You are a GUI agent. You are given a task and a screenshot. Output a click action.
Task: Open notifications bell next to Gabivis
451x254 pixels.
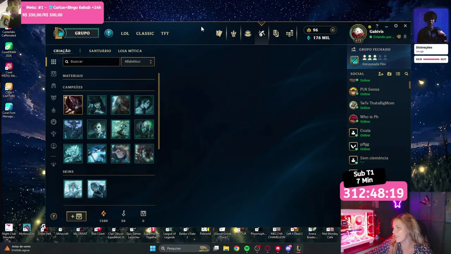[405, 37]
